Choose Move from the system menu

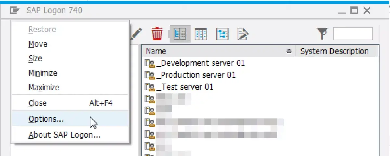pos(70,44)
